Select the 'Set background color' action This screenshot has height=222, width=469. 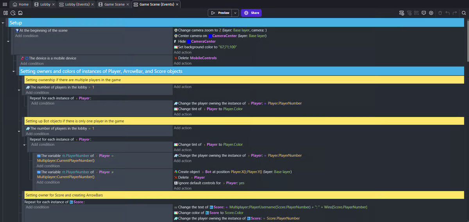(x=205, y=47)
